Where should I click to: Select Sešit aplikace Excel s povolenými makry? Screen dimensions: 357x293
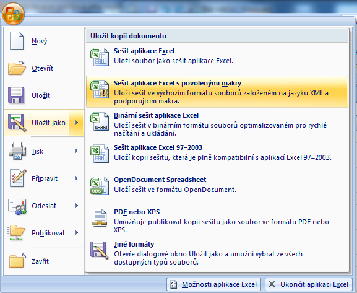pos(217,92)
